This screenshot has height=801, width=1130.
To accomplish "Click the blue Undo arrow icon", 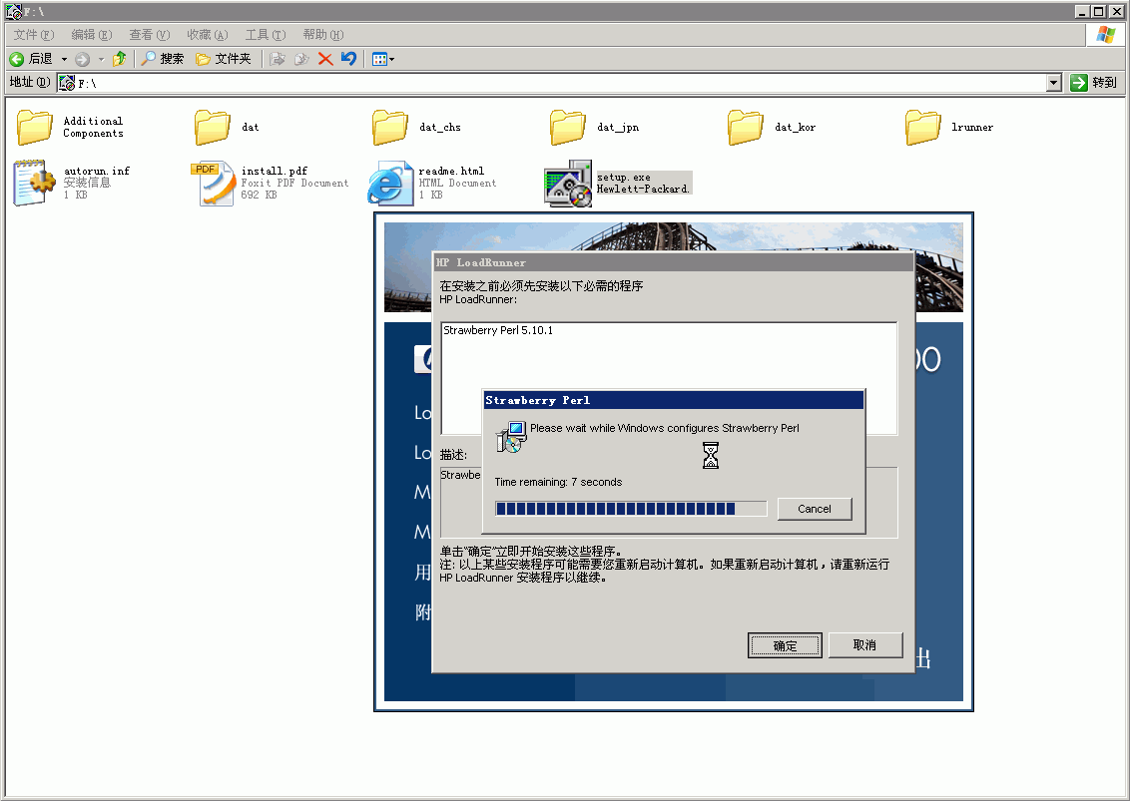I will point(348,59).
